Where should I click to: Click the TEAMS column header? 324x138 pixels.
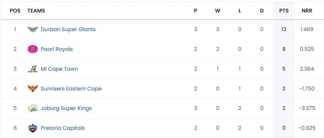(x=36, y=11)
